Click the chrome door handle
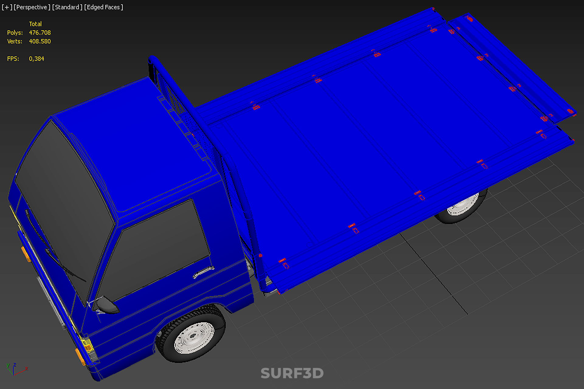Image resolution: width=584 pixels, height=389 pixels. (203, 271)
